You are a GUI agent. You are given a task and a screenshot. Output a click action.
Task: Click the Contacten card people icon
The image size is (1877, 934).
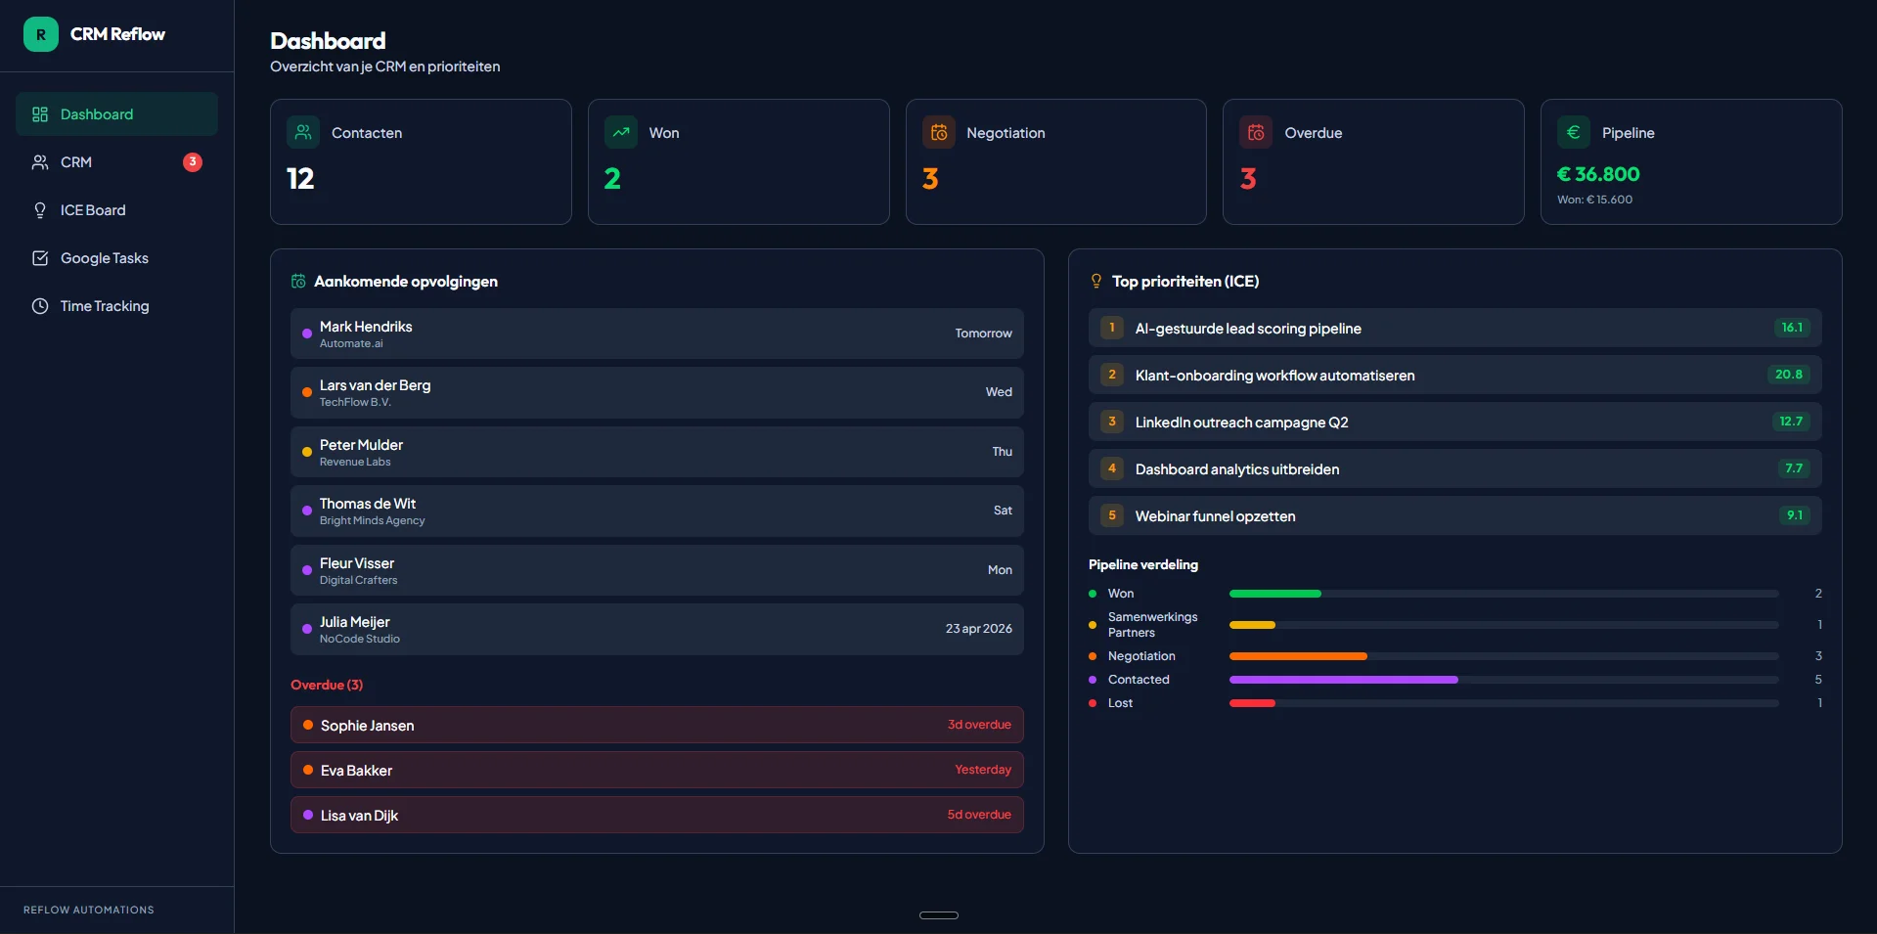(303, 132)
